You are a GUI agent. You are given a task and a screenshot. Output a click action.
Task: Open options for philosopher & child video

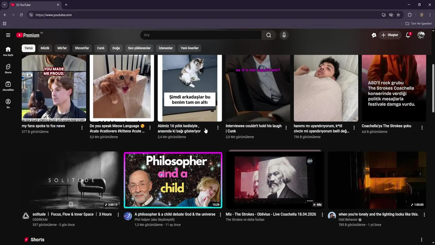point(220,215)
